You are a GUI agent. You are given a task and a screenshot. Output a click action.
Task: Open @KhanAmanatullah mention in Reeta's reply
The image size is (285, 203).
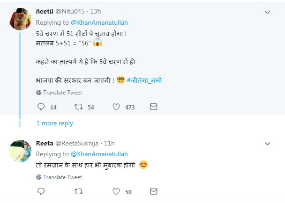pos(99,154)
